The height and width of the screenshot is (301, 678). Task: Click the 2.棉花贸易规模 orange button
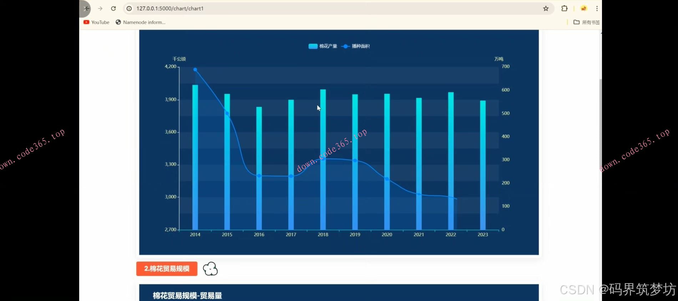[x=167, y=269]
